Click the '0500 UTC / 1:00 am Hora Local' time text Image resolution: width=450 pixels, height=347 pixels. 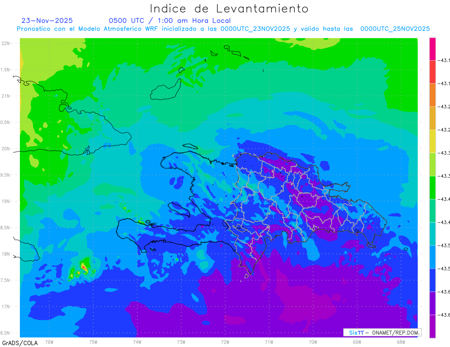[169, 21]
